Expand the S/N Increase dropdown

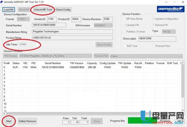pos(103,26)
